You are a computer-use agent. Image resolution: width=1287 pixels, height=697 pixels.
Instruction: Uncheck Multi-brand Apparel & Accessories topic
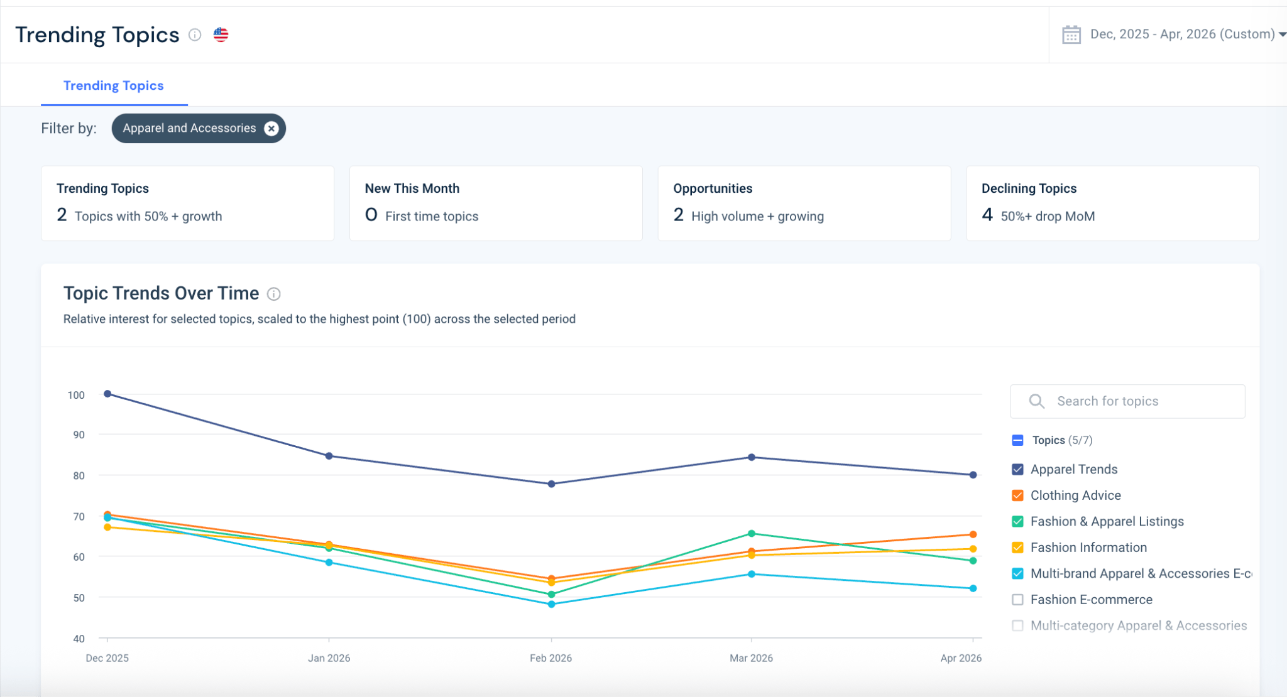(1017, 573)
